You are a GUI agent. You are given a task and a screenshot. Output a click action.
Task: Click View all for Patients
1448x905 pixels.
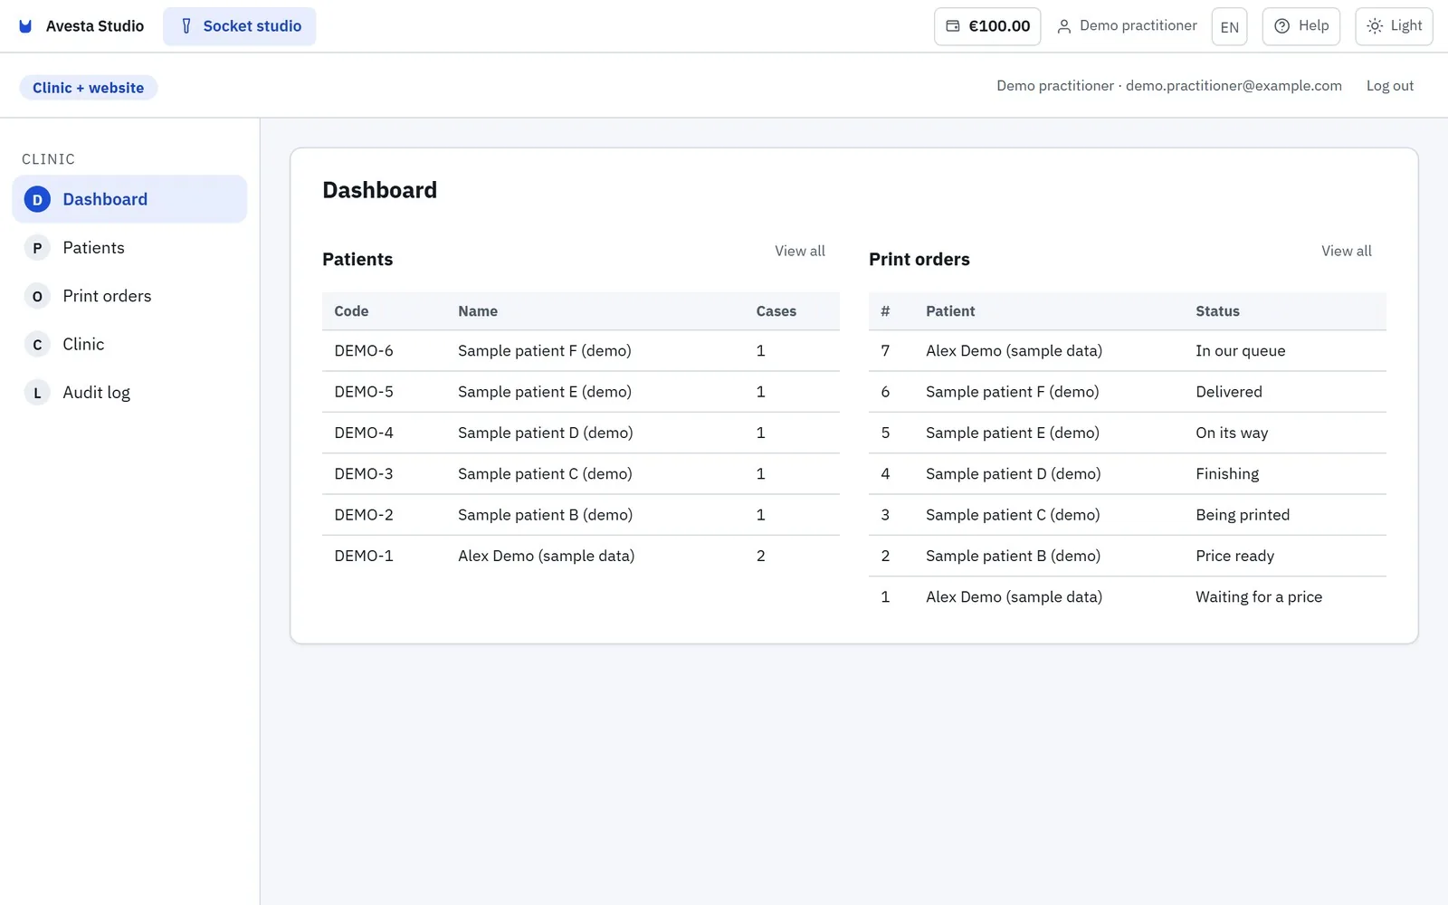(800, 251)
